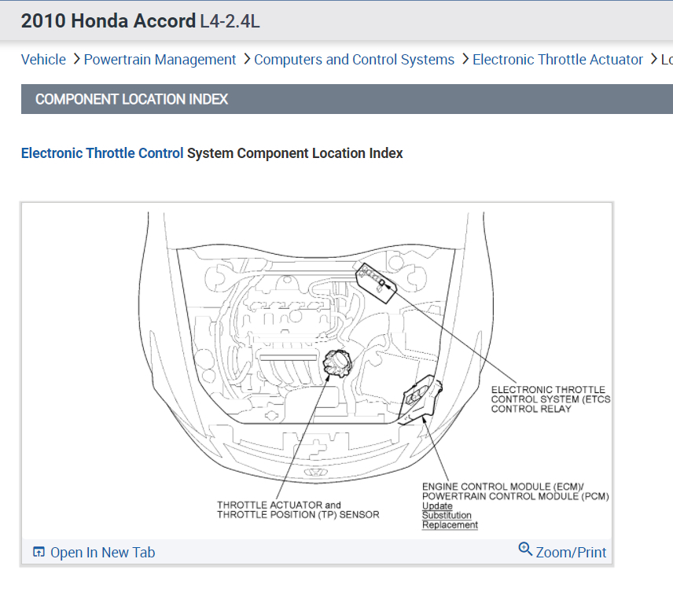Click the chevron before Computers and Control Systems
The width and height of the screenshot is (673, 614).
click(x=247, y=59)
